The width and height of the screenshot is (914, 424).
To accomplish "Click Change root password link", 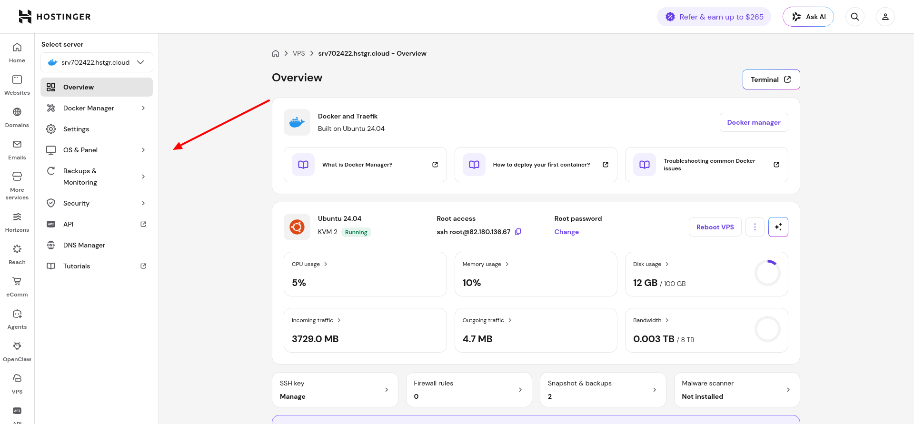I will click(x=566, y=232).
